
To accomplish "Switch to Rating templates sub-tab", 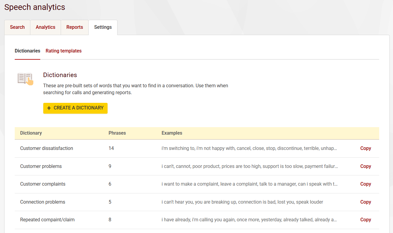I will point(63,51).
